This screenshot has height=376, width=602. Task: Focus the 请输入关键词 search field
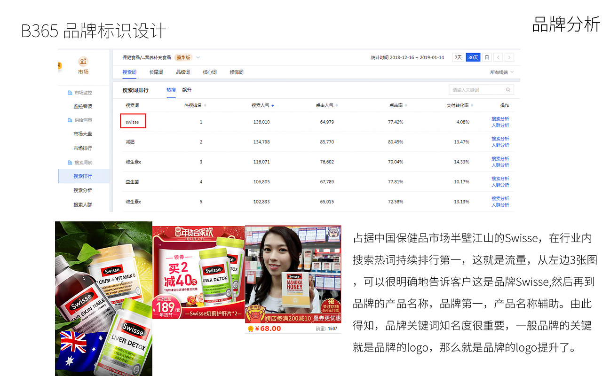click(x=481, y=90)
